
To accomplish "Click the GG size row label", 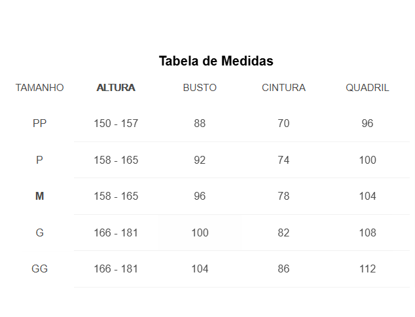I will pos(40,269).
